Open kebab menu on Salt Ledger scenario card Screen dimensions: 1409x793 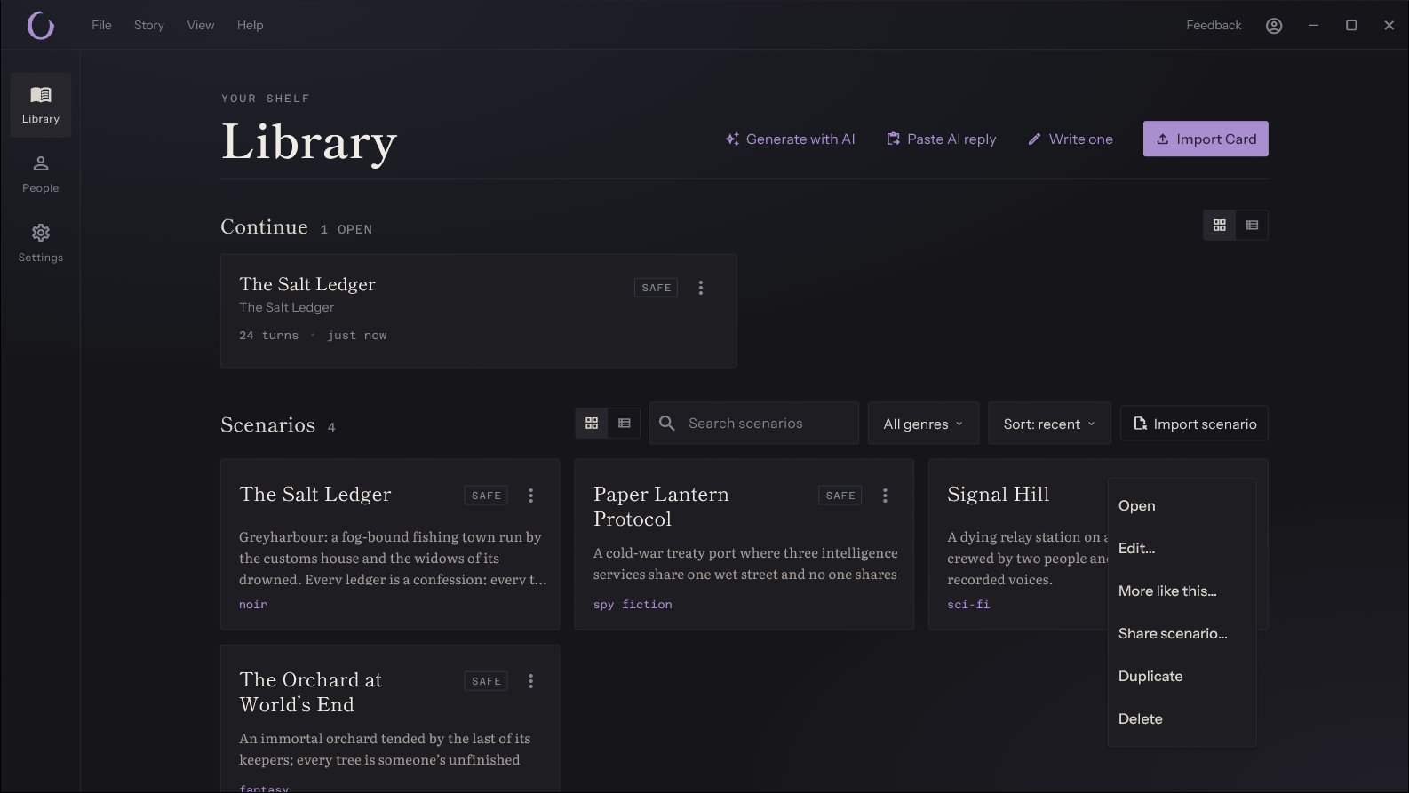[531, 496]
